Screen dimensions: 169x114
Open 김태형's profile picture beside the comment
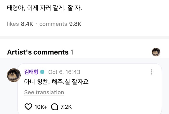14,75
